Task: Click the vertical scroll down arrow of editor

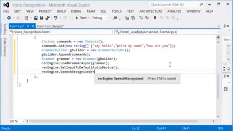Action: [218, 116]
